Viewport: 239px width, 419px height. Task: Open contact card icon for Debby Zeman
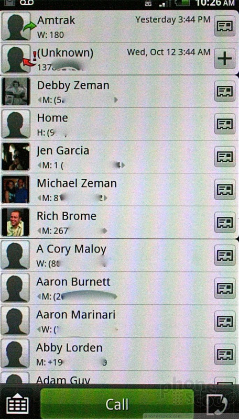[224, 91]
